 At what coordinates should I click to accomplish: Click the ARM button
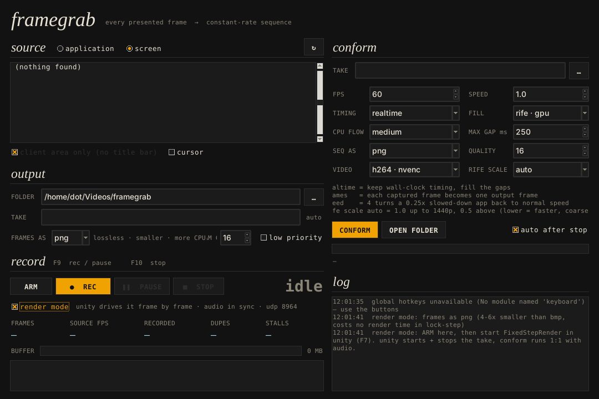(x=31, y=287)
